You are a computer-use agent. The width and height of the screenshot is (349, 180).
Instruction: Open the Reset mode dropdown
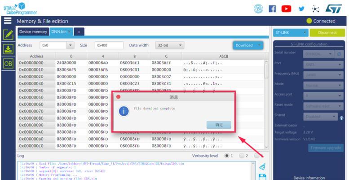pyautogui.click(x=323, y=106)
